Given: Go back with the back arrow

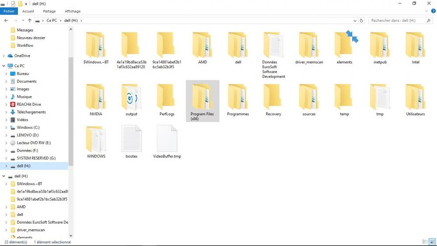Looking at the screenshot, I should click(x=6, y=21).
